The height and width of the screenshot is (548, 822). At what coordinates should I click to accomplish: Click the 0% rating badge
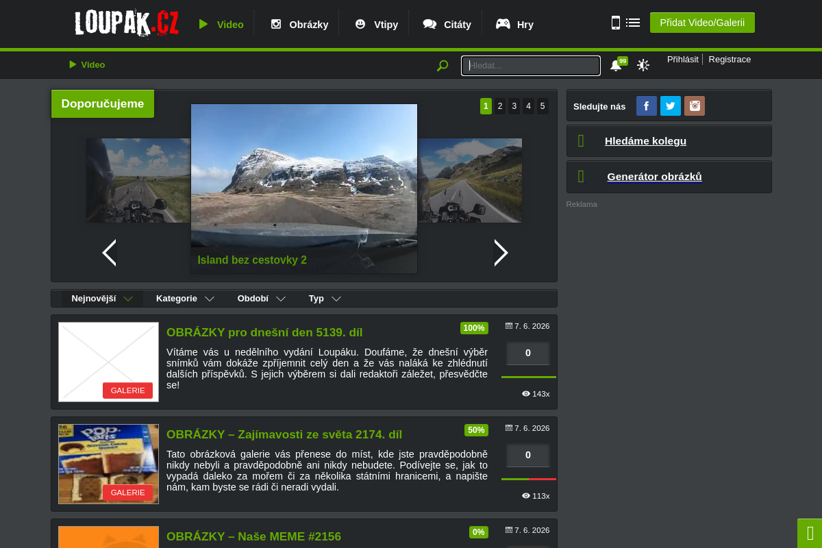[479, 532]
